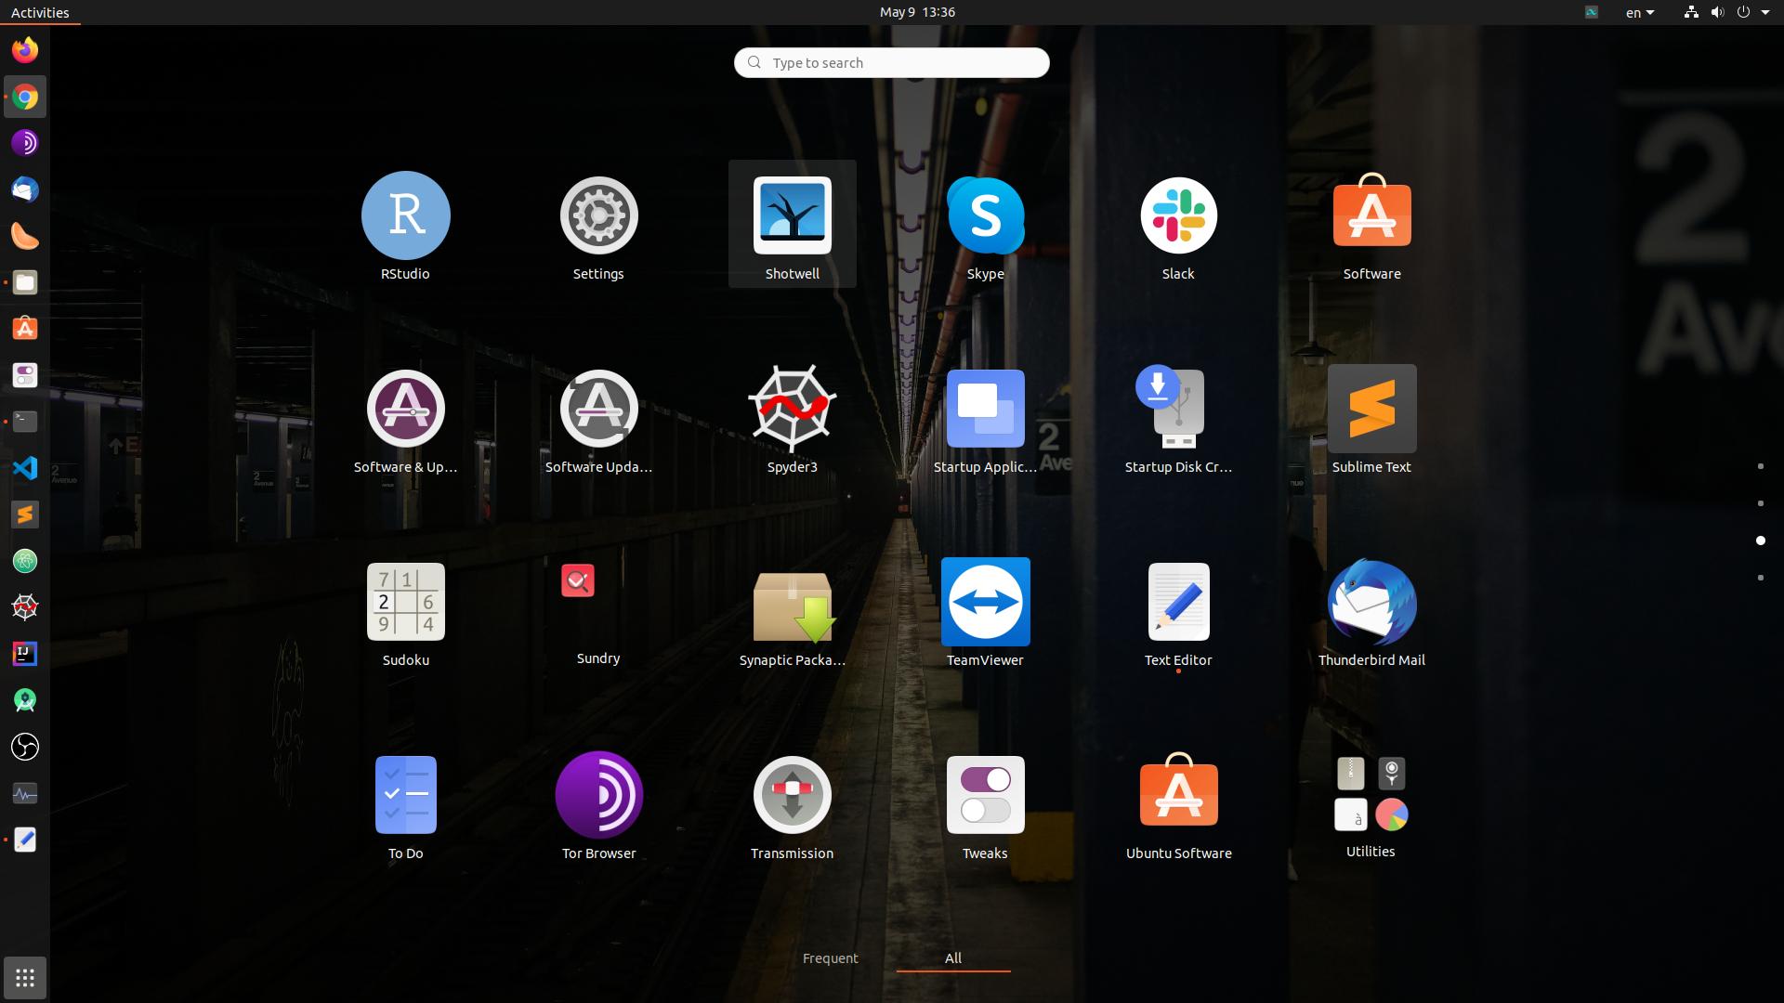This screenshot has width=1784, height=1003.
Task: Launch Visual Studio Code from the dock
Action: (x=24, y=468)
